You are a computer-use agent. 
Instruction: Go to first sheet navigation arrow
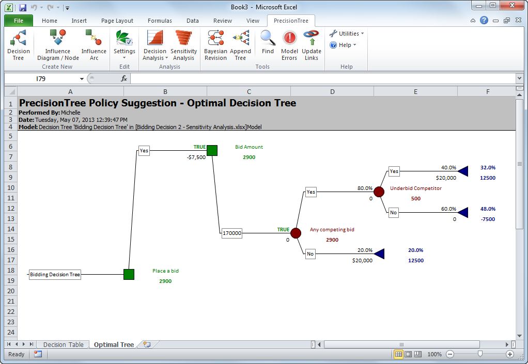(9, 344)
